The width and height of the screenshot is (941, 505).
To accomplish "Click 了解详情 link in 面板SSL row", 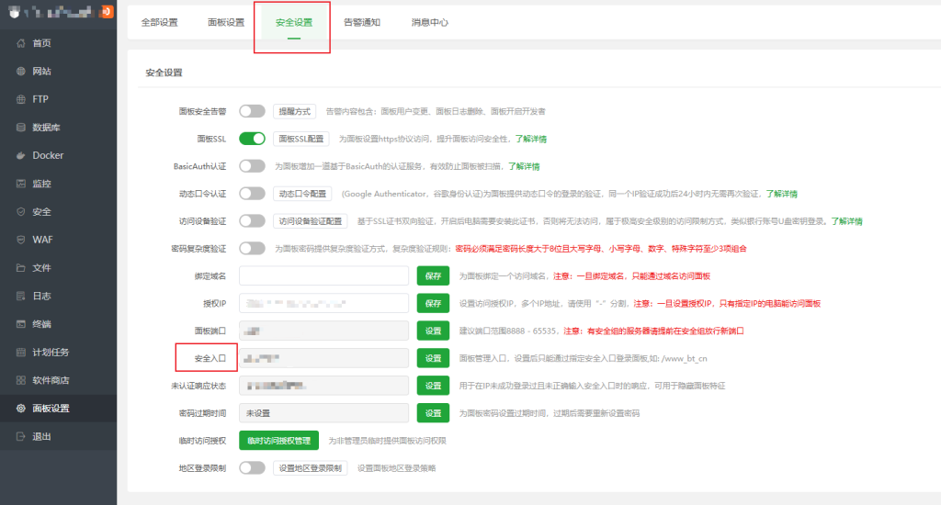I will [x=531, y=140].
